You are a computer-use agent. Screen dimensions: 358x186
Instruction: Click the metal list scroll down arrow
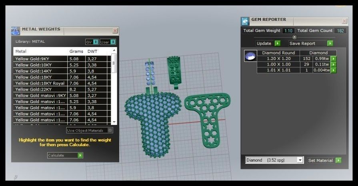click(x=114, y=122)
